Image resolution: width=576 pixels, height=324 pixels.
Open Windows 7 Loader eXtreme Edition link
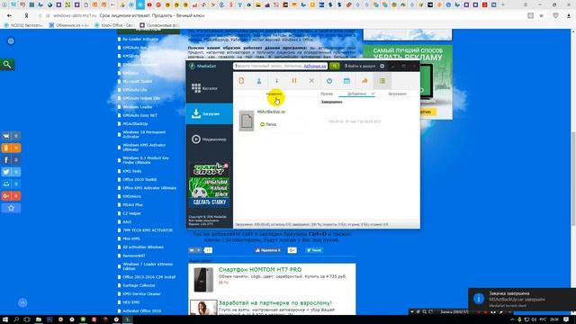coord(148,266)
